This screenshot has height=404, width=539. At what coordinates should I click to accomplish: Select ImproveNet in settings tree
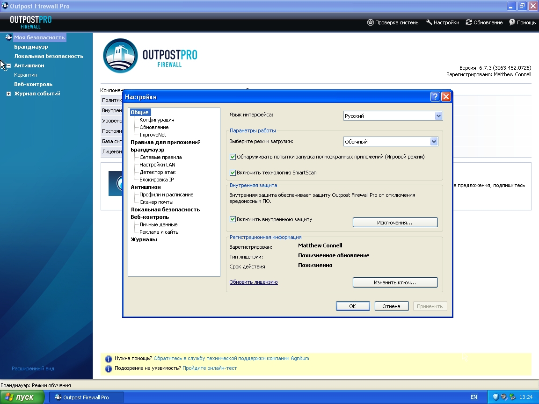153,135
